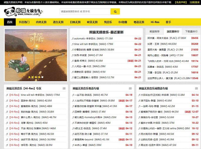Click the search input field
This screenshot has width=201, height=149.
pos(85,12)
